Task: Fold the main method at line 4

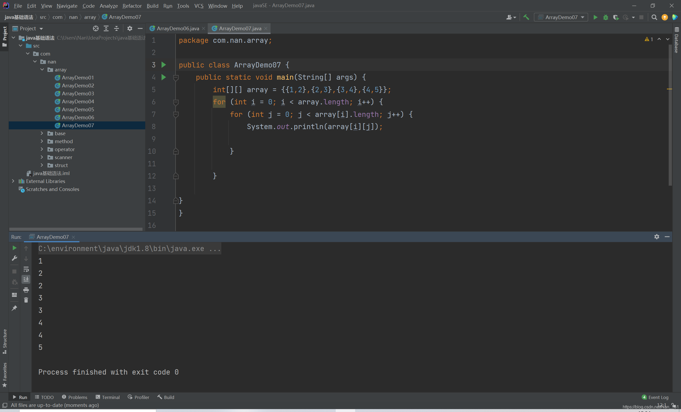Action: [176, 78]
